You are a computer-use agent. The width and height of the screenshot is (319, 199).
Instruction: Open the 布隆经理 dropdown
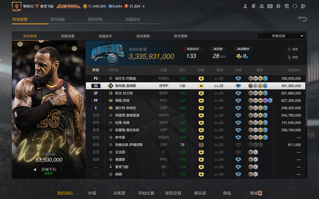[281, 36]
